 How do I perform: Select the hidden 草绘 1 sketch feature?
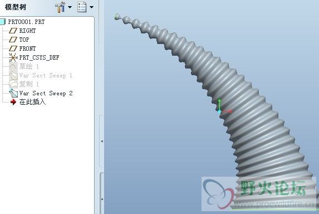tap(29, 66)
